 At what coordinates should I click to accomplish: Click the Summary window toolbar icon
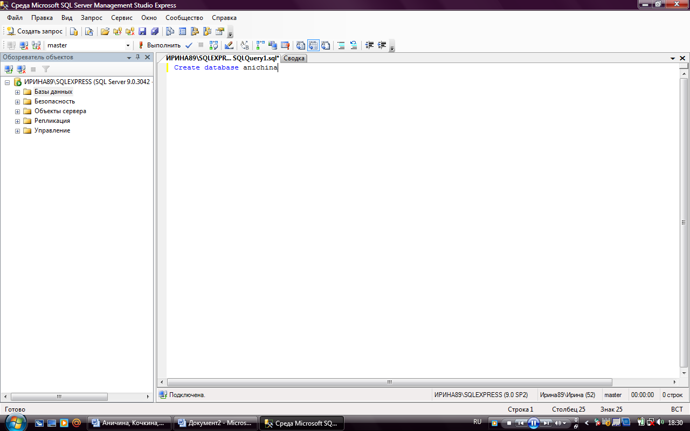tap(182, 31)
